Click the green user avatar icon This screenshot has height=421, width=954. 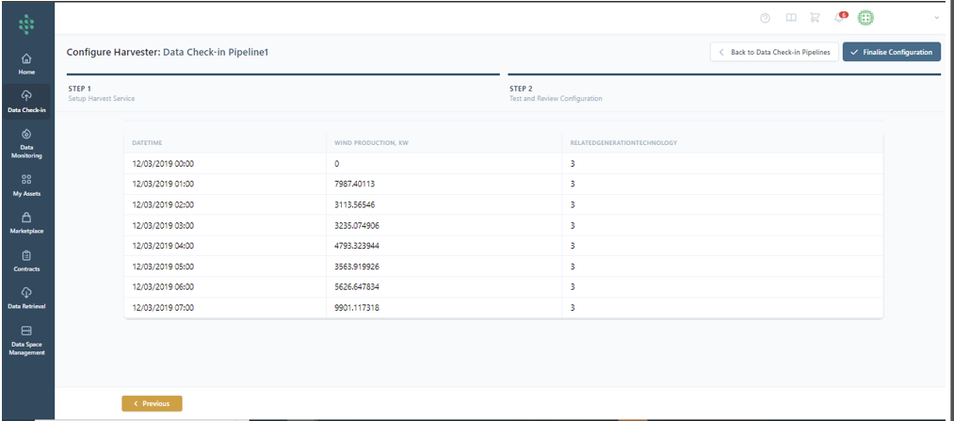coord(865,18)
